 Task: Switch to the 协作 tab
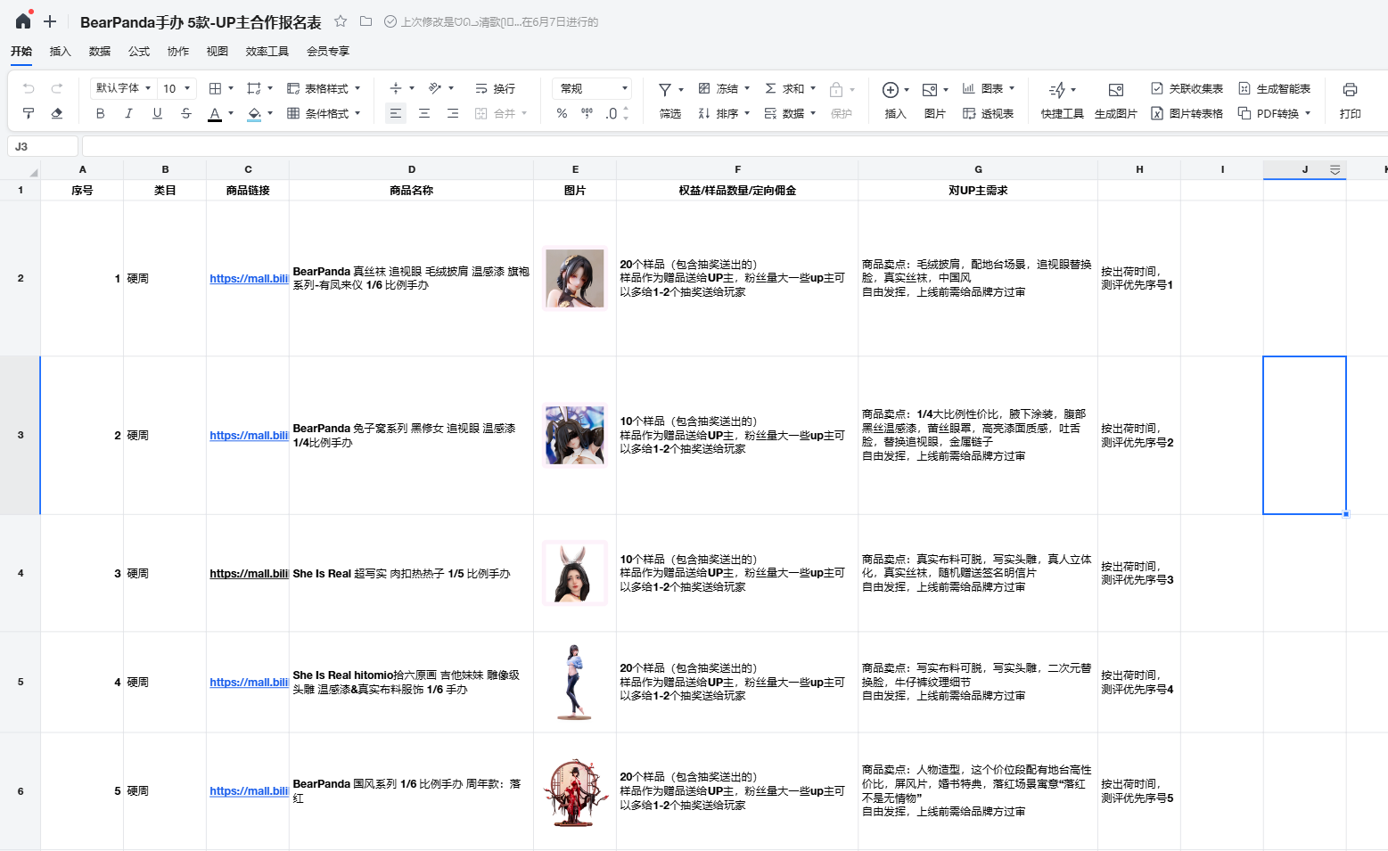pos(178,51)
